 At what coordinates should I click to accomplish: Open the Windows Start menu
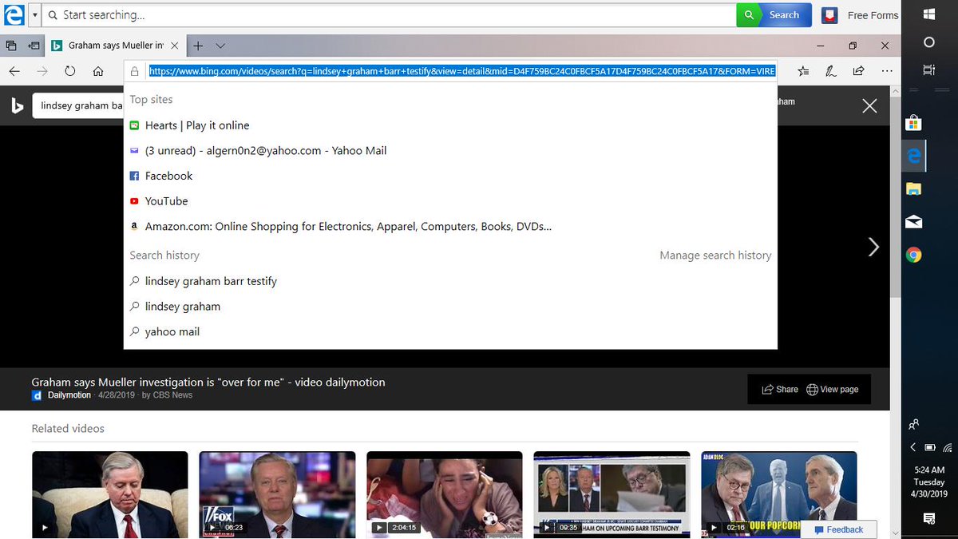[929, 14]
